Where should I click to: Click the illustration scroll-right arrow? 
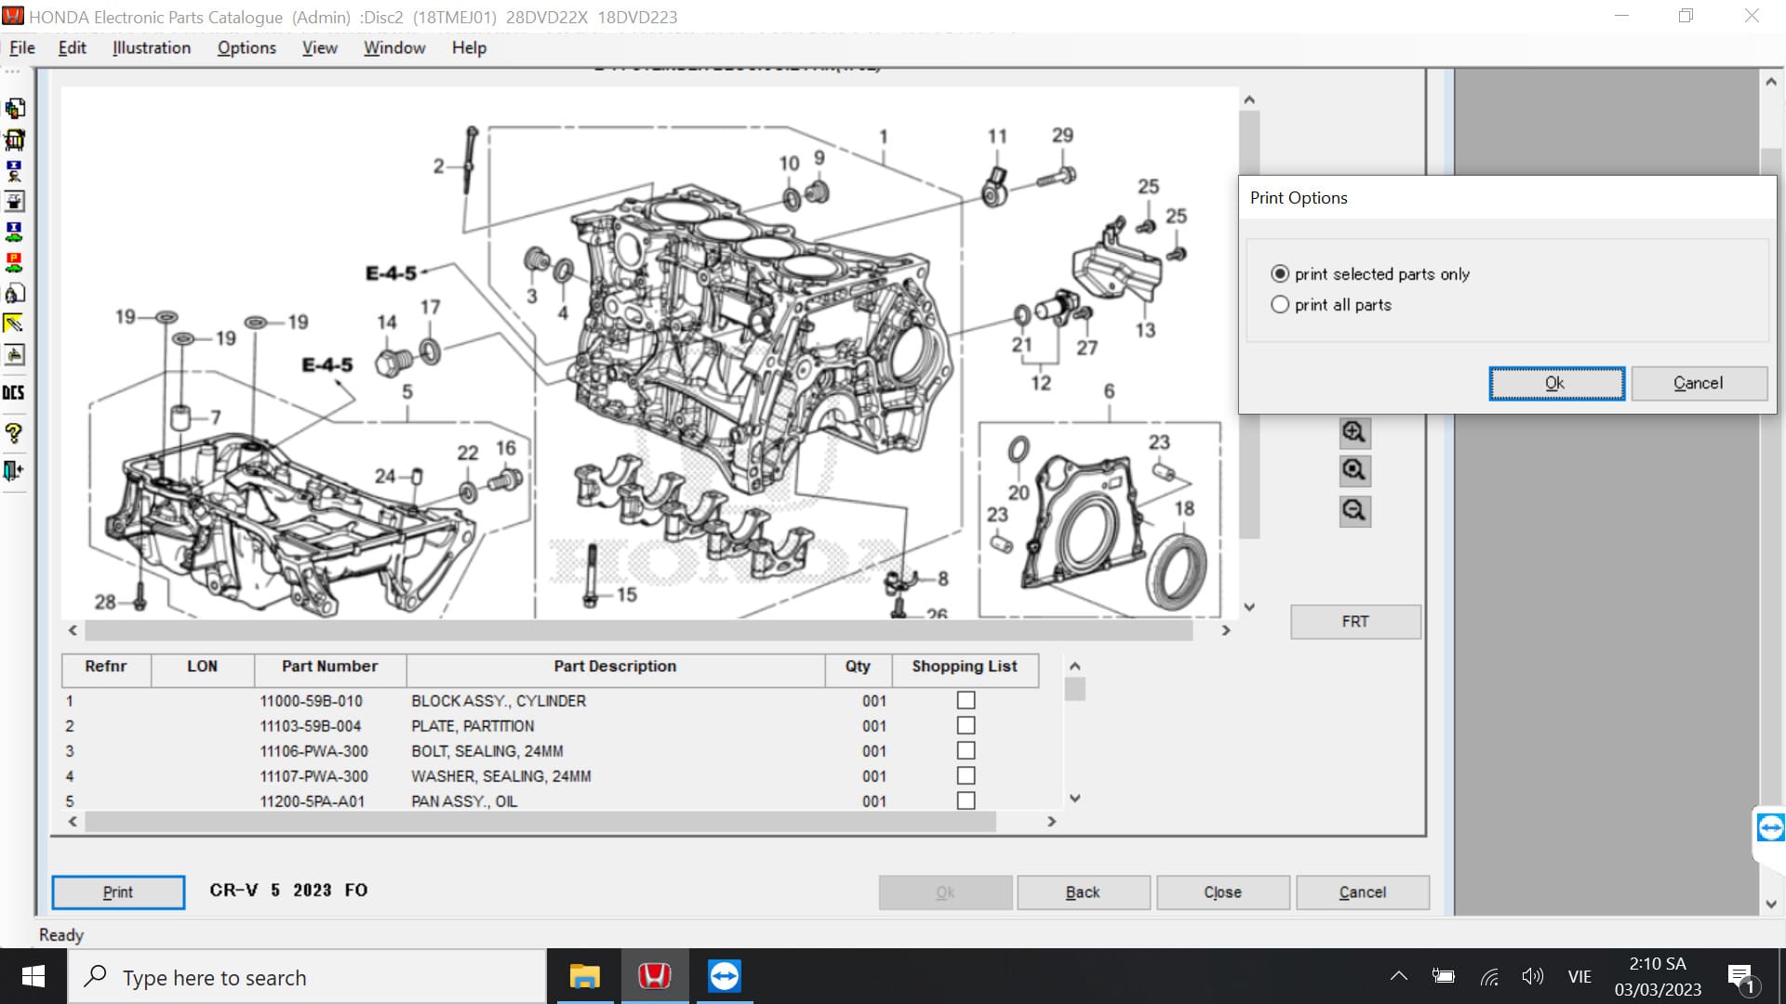coord(1226,630)
